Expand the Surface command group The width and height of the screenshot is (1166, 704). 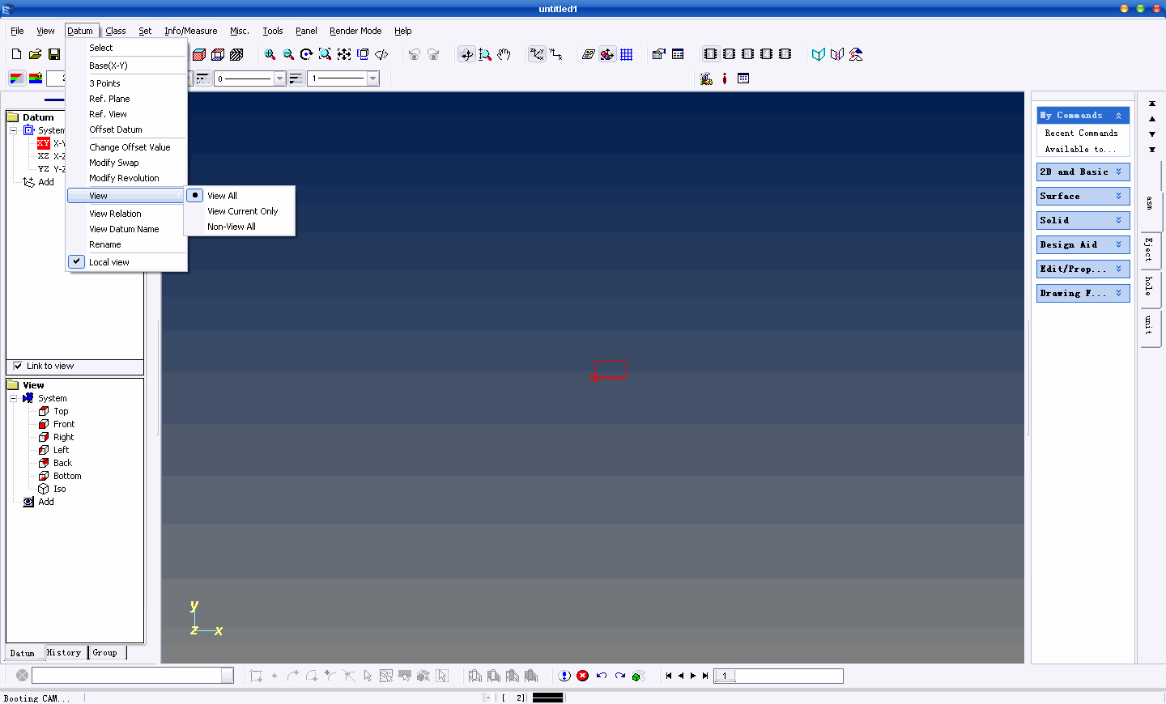click(1083, 196)
